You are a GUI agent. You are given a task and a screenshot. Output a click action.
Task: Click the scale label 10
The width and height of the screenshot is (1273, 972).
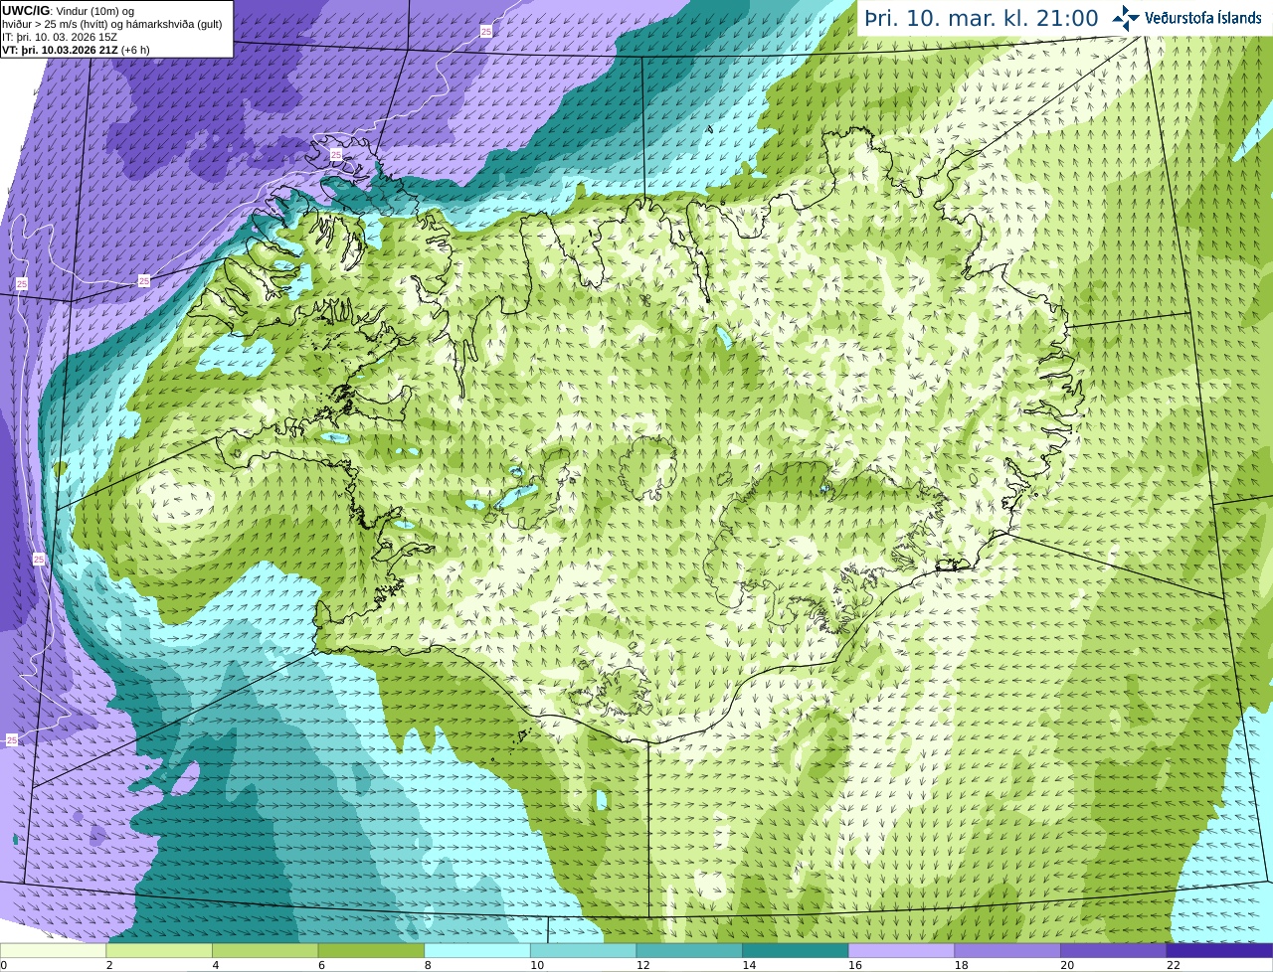pos(537,965)
